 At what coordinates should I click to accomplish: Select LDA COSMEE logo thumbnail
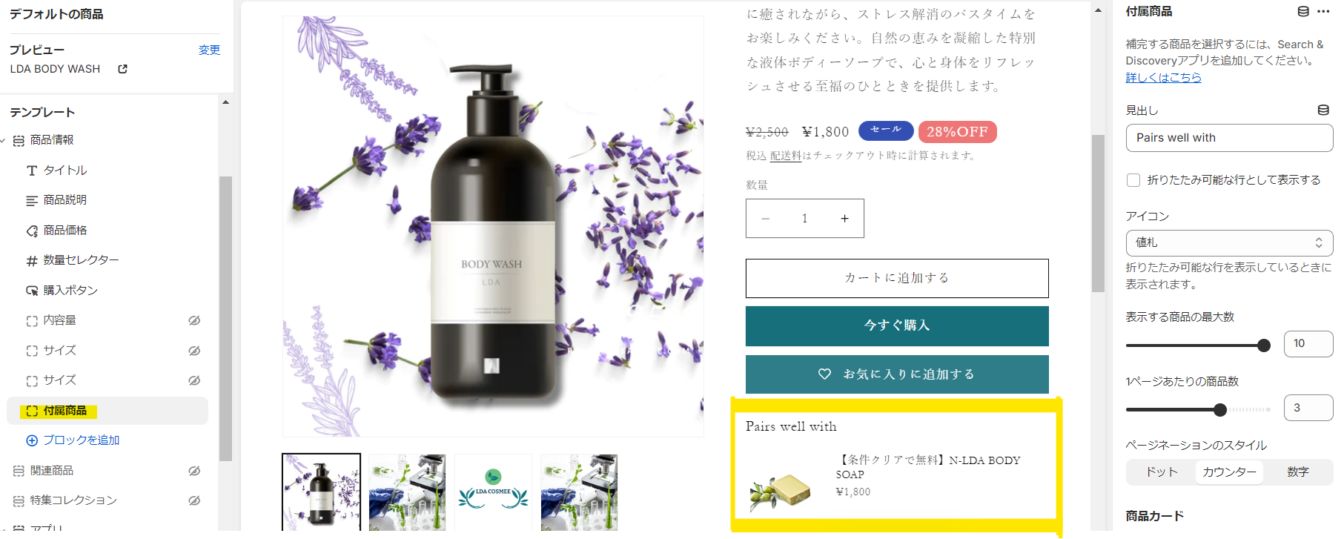click(493, 492)
